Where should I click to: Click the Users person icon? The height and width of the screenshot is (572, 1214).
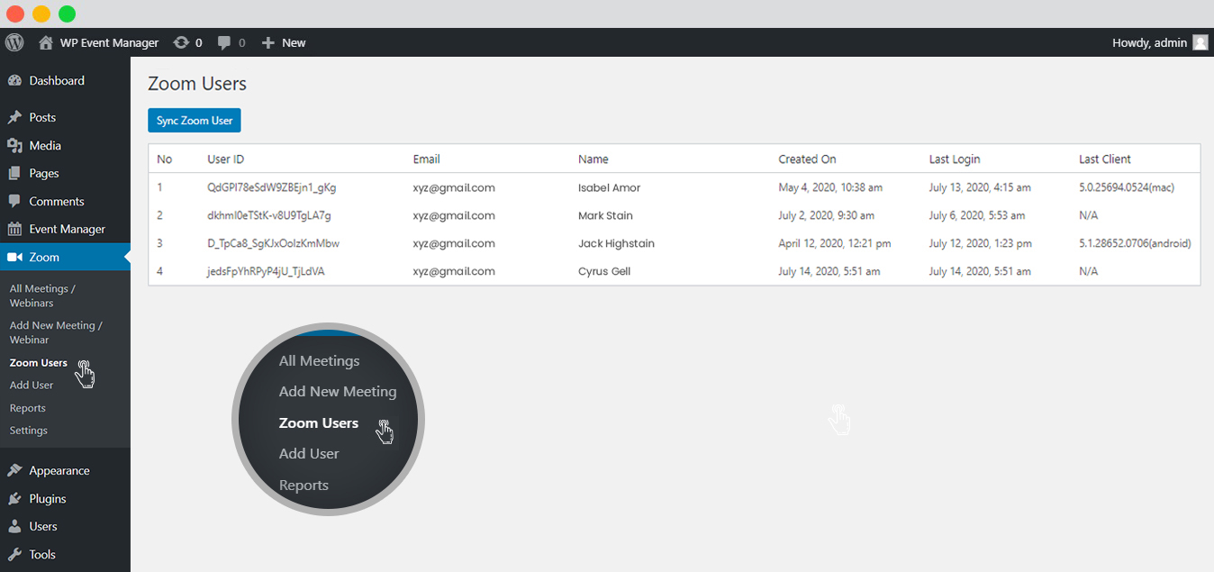click(14, 526)
